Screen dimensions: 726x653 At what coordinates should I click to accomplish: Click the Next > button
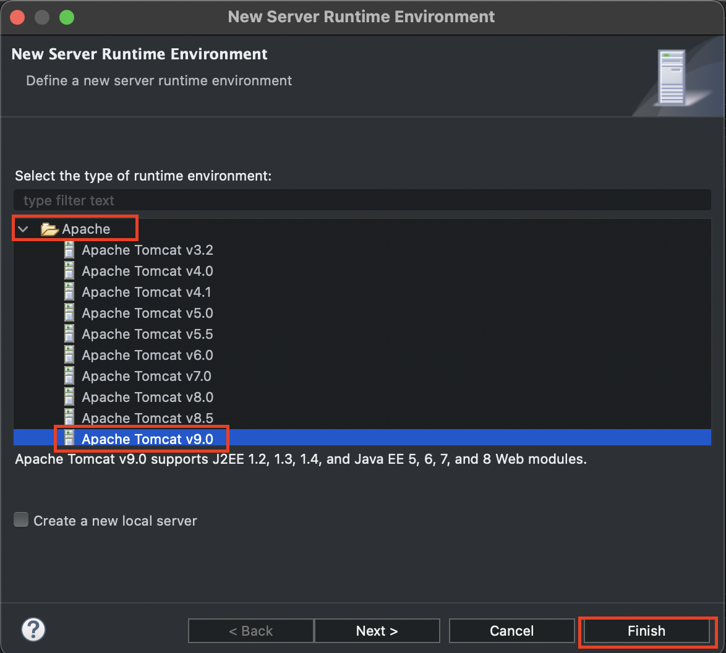377,631
